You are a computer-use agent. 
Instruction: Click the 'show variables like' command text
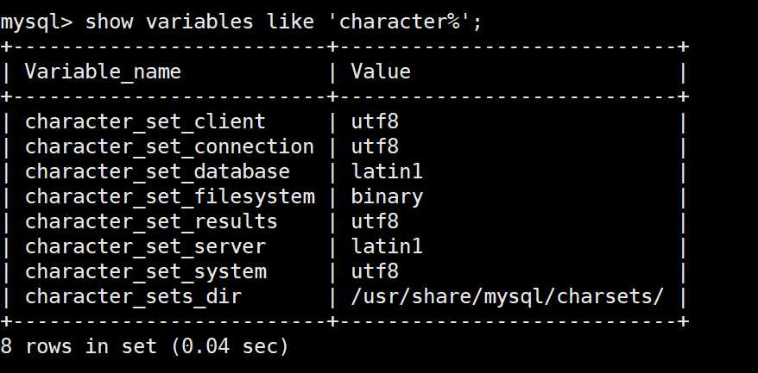199,22
